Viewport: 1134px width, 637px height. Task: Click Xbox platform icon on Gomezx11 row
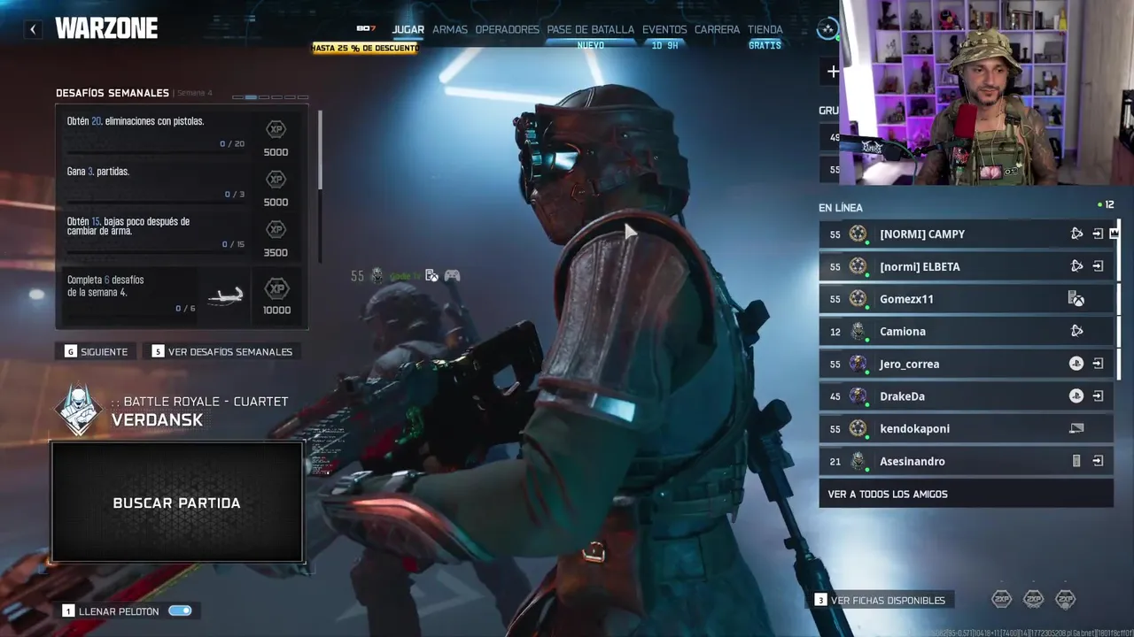(x=1076, y=299)
